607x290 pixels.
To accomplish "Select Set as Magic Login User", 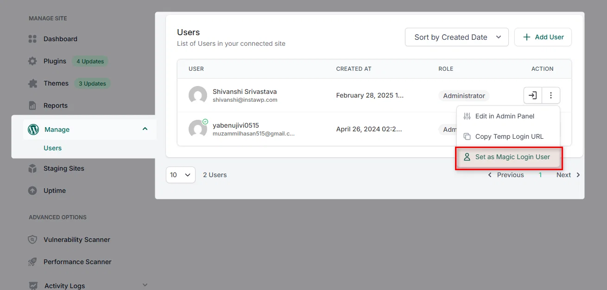I will pos(508,157).
